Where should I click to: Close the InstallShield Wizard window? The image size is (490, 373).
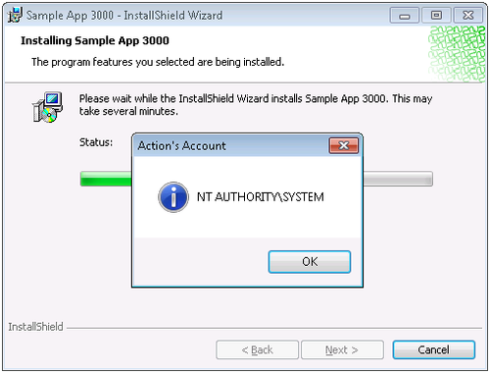point(468,16)
